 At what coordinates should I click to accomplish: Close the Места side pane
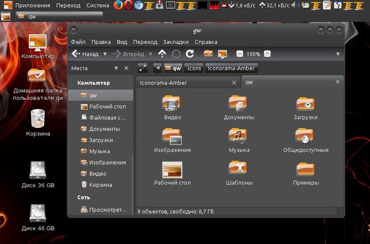(126, 68)
